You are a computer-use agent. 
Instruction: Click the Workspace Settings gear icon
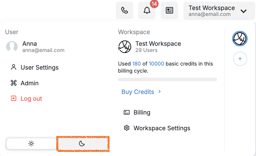(x=127, y=128)
